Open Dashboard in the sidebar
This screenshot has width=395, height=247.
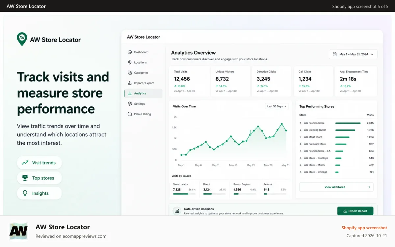point(143,52)
